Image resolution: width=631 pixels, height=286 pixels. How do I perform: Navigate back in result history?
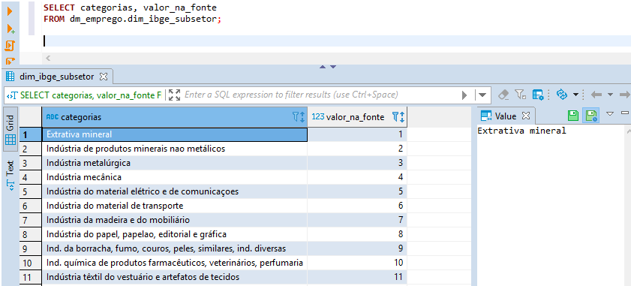pos(596,95)
